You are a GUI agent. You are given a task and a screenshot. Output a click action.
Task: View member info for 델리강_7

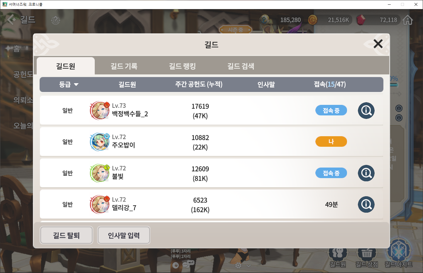[x=366, y=204]
